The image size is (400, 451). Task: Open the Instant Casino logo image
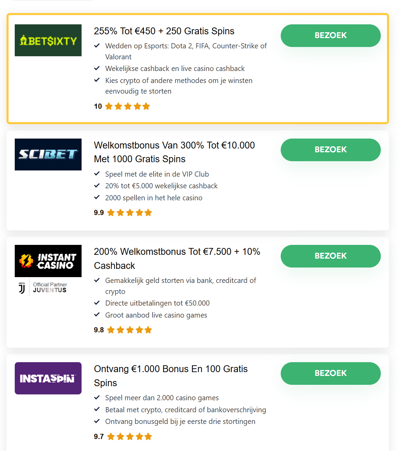click(48, 261)
